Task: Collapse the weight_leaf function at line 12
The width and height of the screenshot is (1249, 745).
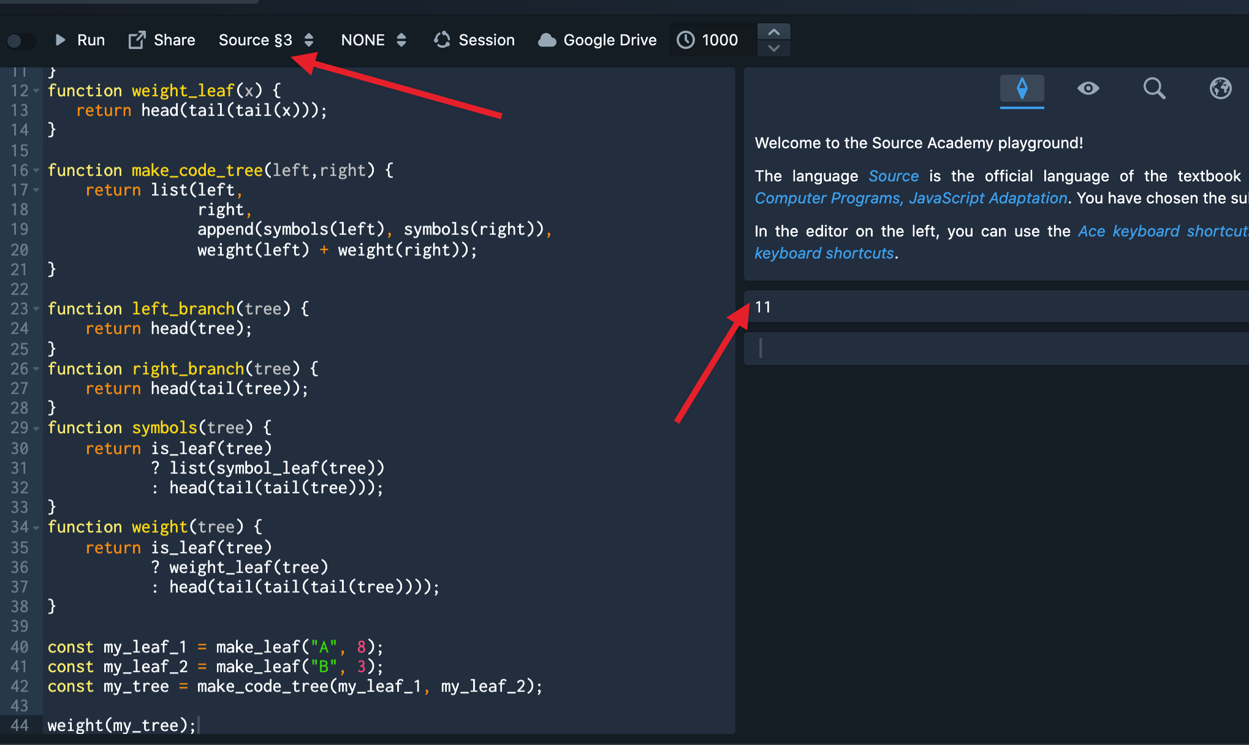Action: pos(36,91)
